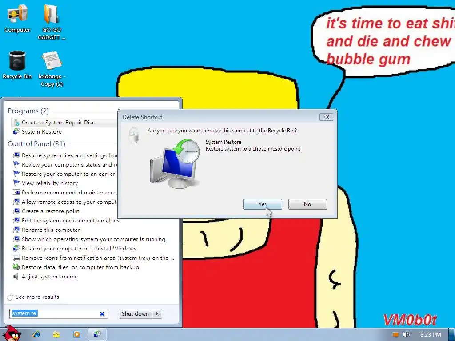Select System Restore program result

(41, 131)
